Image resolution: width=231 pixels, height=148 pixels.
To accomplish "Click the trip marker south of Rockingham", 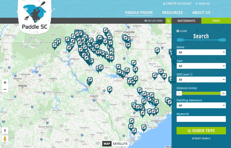I will coord(157,51).
